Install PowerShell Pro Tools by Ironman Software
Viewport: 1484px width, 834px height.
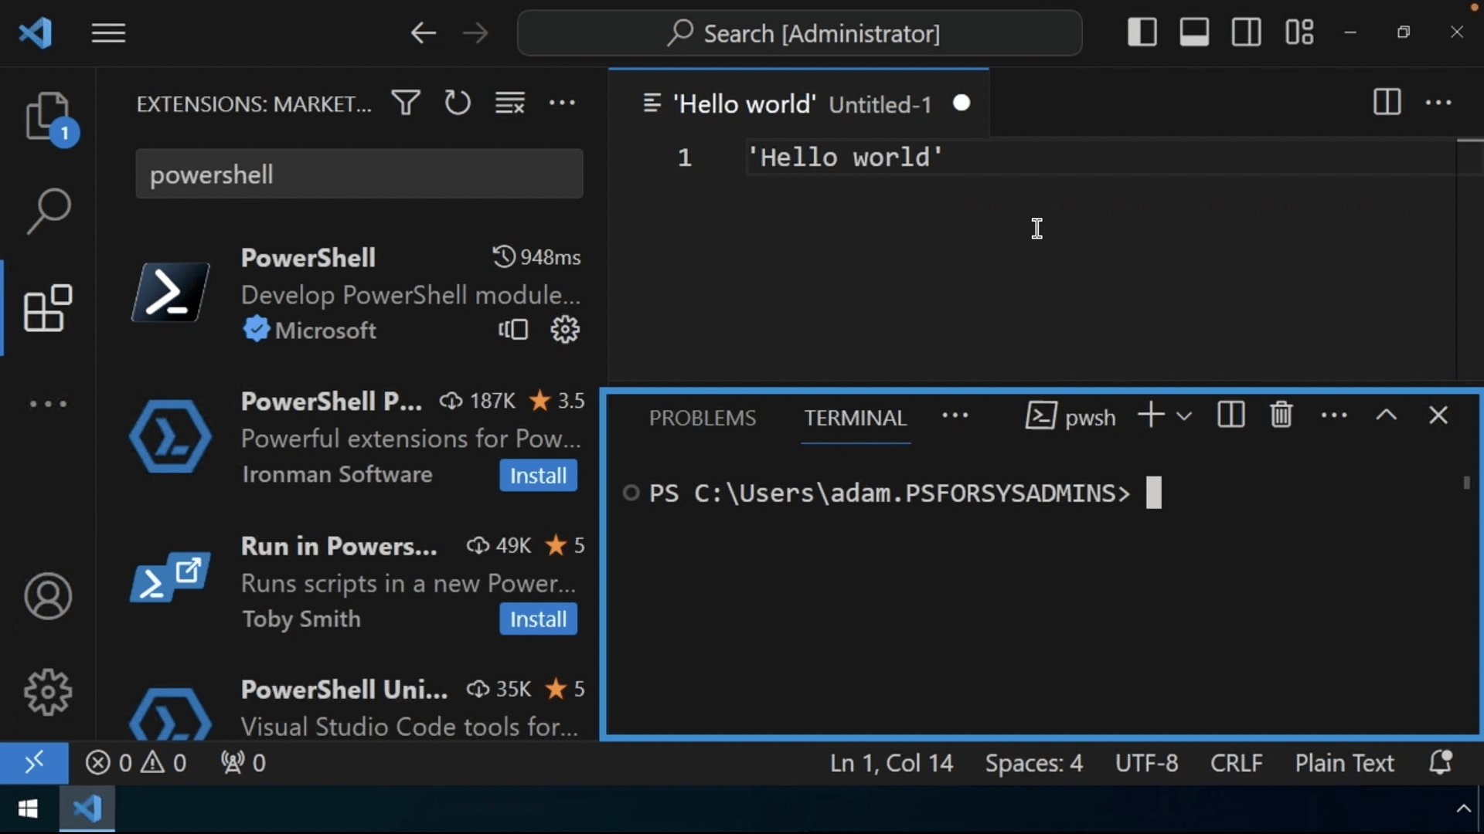click(x=538, y=476)
